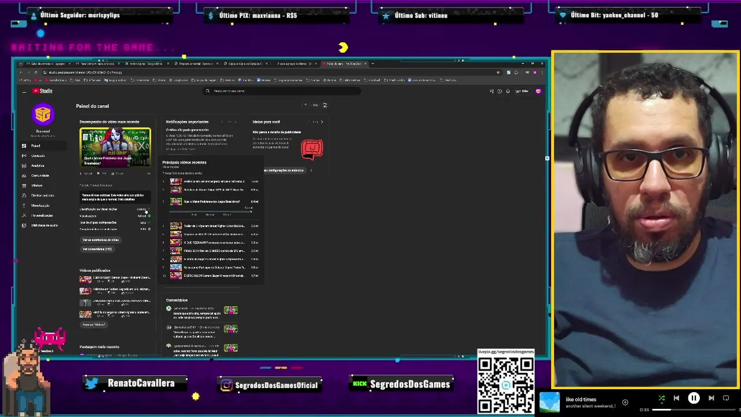Open Direitos autorais in the sidebar
Screen dimensions: 741x417
42,195
